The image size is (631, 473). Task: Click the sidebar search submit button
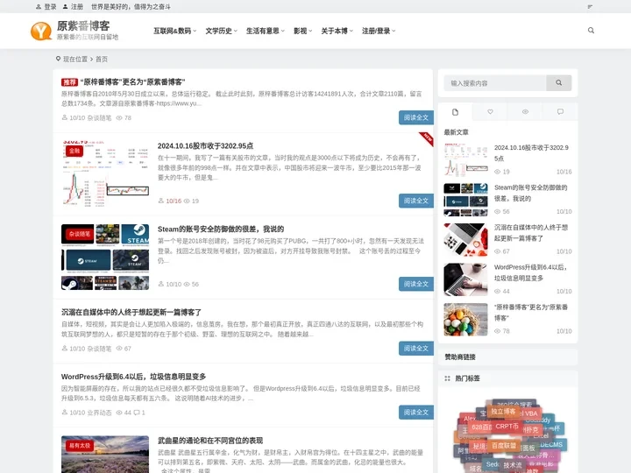click(558, 83)
